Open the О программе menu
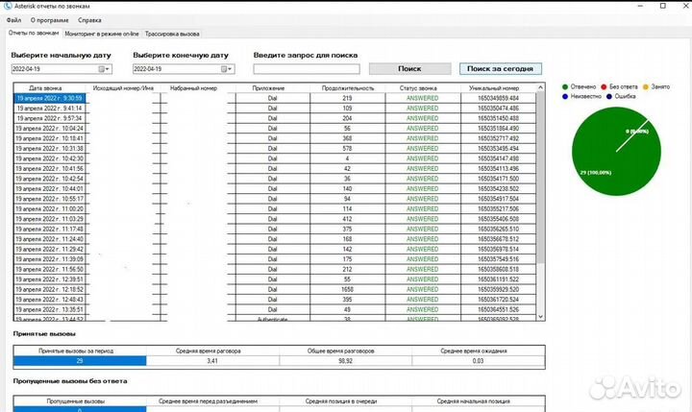Image resolution: width=692 pixels, height=412 pixels. click(50, 19)
